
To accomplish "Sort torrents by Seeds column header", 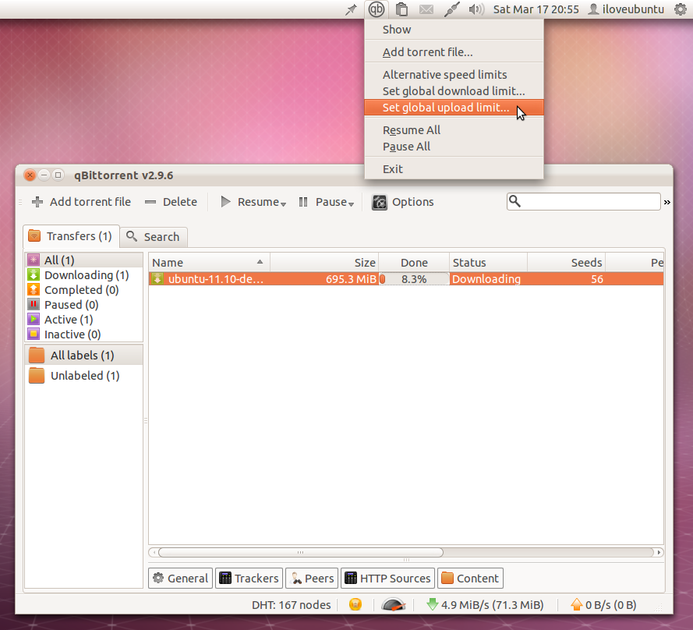I will point(566,263).
